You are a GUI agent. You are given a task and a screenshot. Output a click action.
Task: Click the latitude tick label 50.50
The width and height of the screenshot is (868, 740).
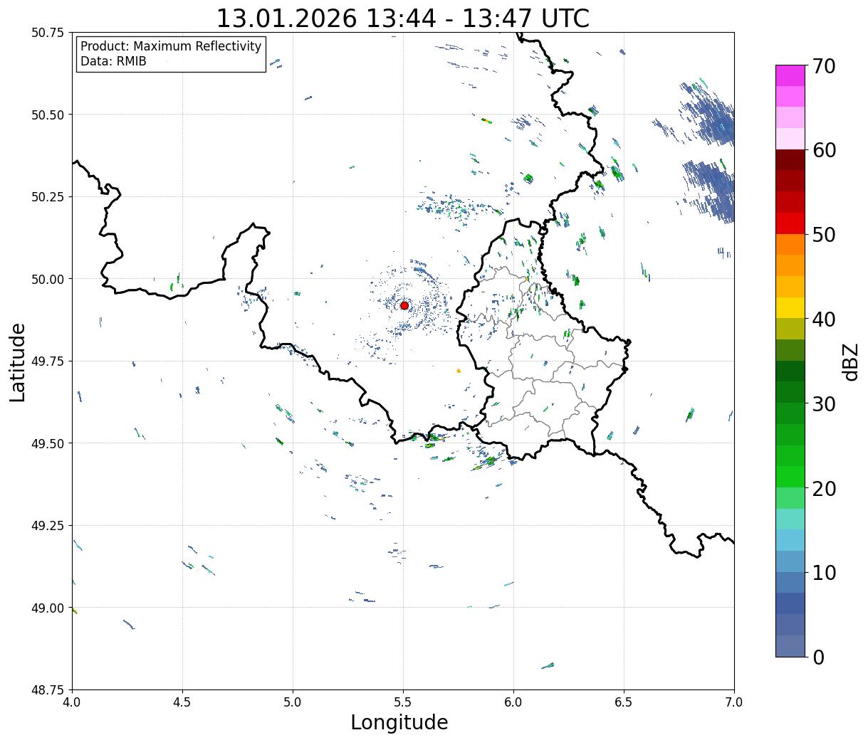[48, 115]
